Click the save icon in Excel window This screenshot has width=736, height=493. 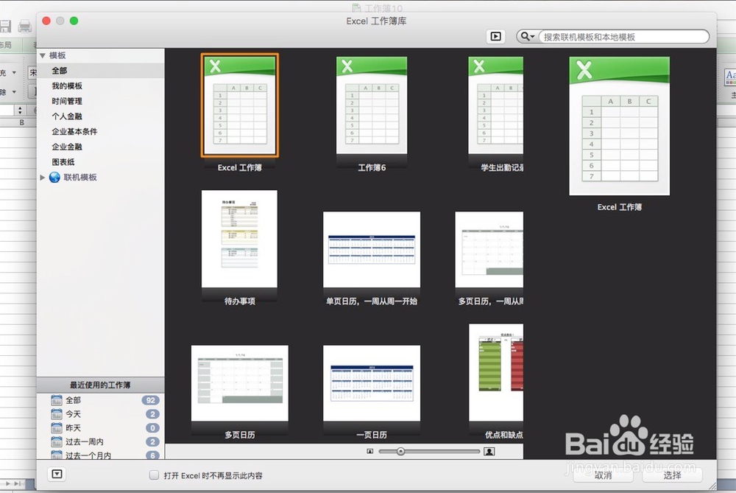pyautogui.click(x=4, y=25)
